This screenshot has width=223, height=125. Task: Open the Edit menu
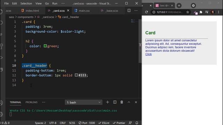point(14,3)
